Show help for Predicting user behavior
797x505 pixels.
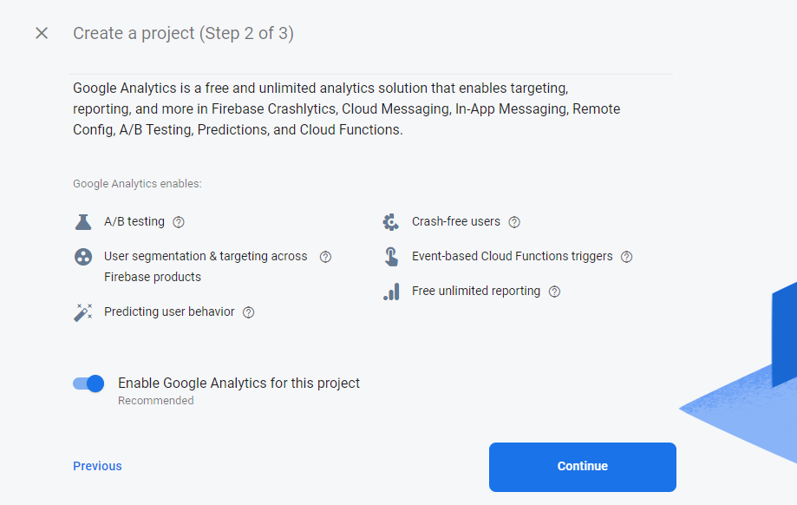click(x=249, y=312)
